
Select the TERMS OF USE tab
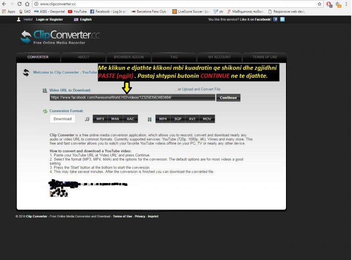[264, 57]
